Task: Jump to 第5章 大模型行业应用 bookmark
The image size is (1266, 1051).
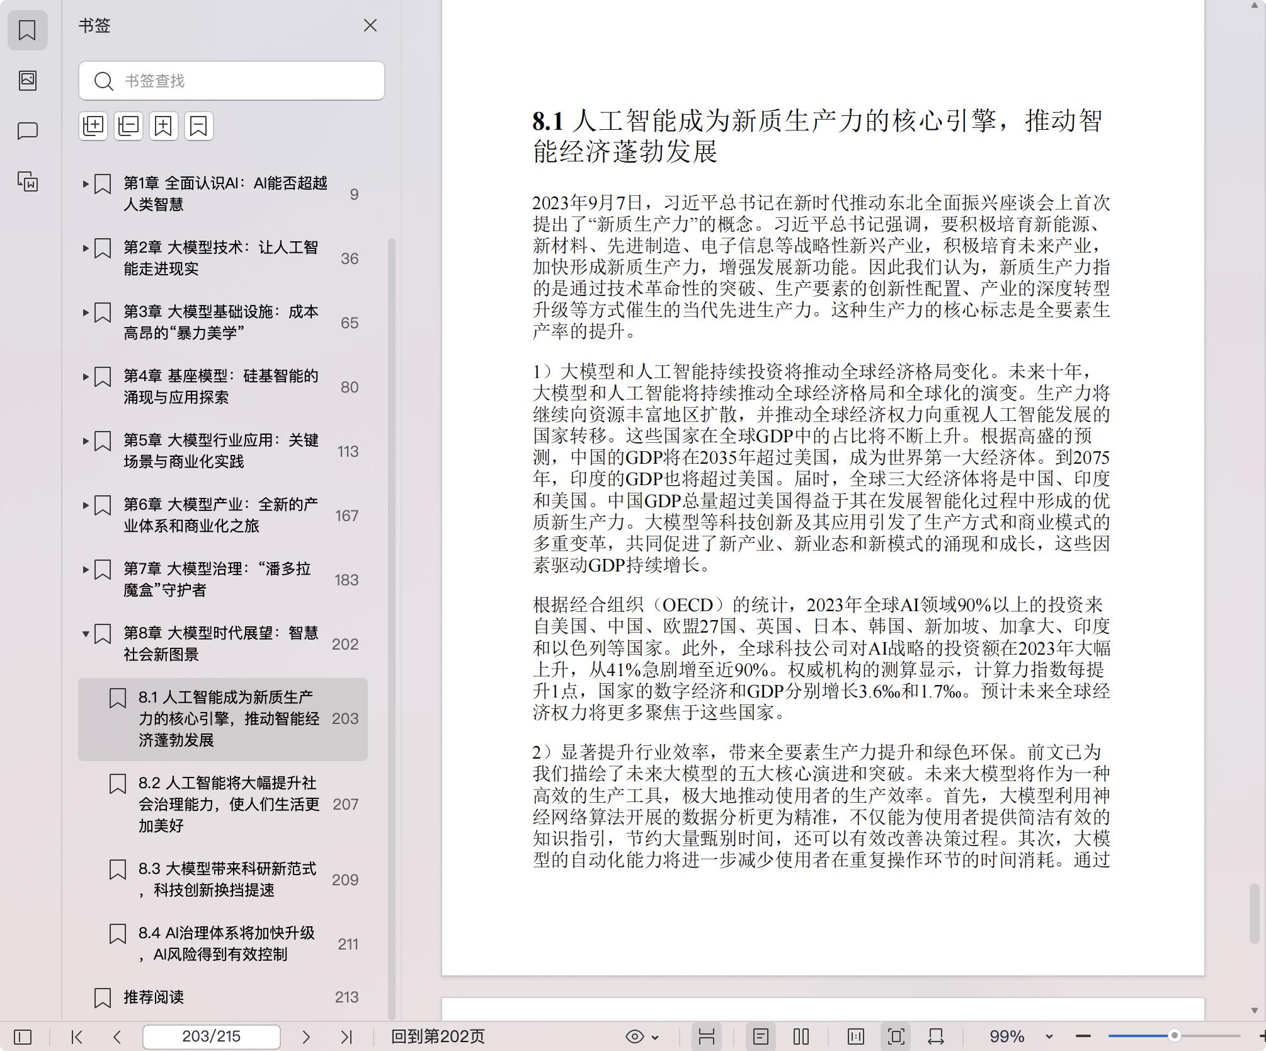Action: click(x=220, y=451)
